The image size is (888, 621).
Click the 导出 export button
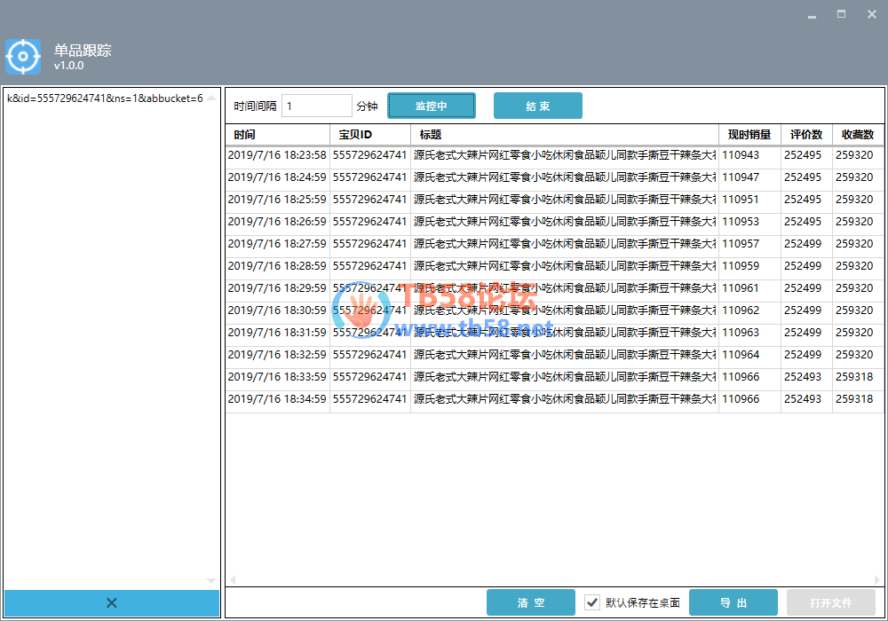tap(733, 602)
